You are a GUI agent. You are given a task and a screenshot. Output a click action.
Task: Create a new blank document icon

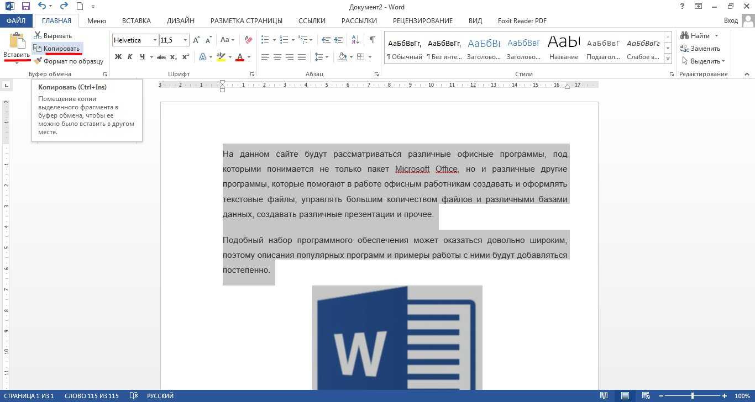[80, 7]
